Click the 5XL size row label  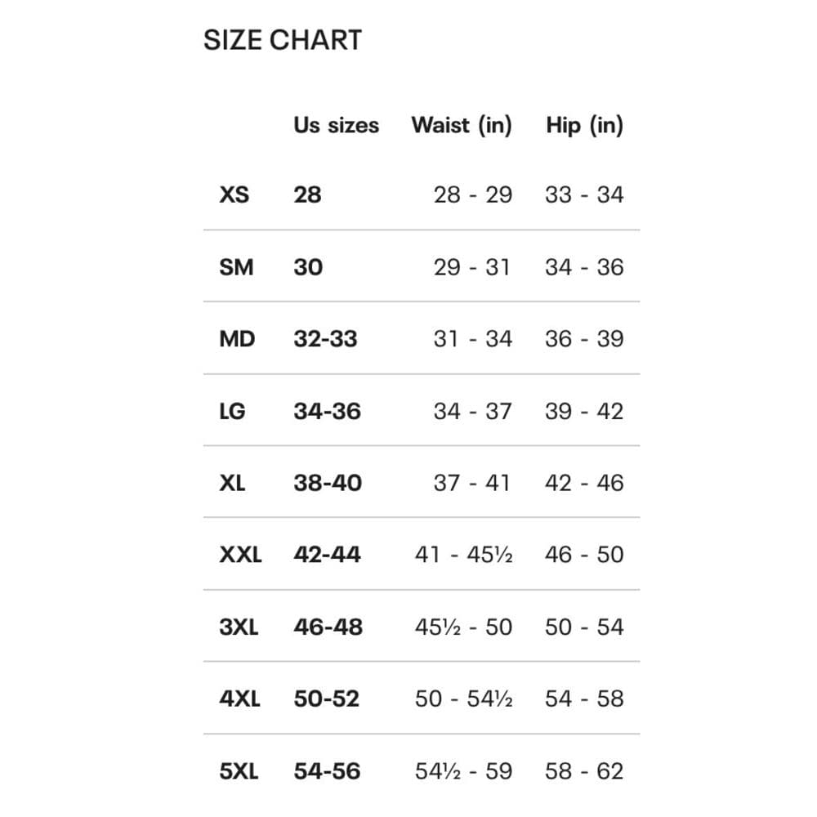[239, 771]
